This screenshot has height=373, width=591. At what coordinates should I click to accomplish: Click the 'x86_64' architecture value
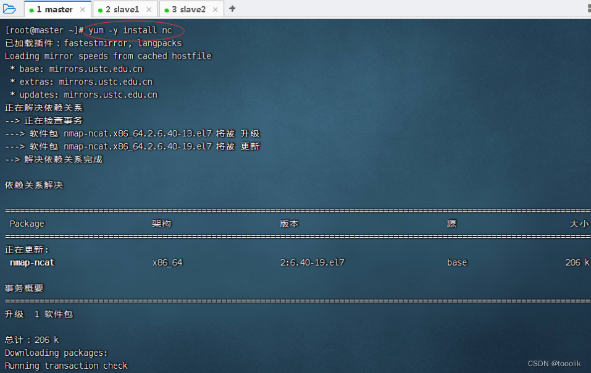tap(167, 262)
